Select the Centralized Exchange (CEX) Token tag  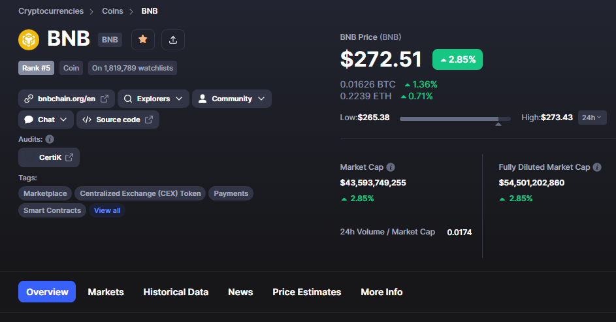(140, 193)
